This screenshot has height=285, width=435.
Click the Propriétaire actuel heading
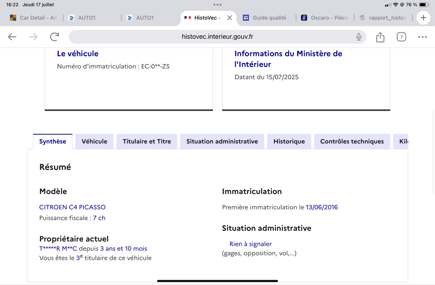click(74, 239)
